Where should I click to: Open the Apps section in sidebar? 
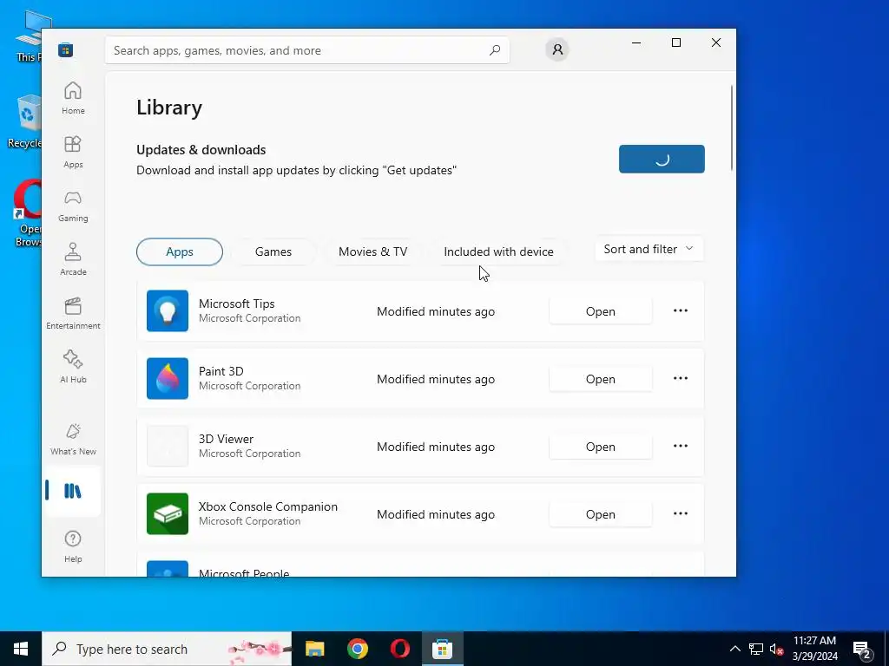(x=73, y=152)
